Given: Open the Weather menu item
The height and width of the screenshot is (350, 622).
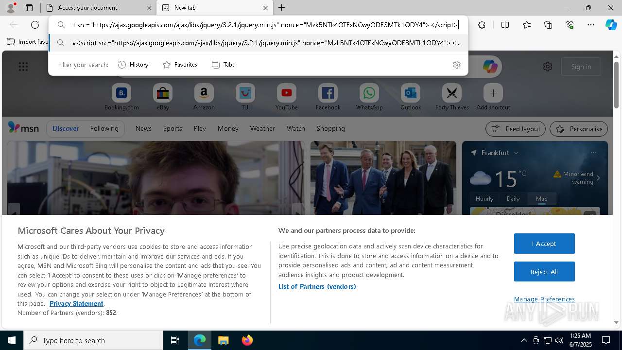Looking at the screenshot, I should pyautogui.click(x=262, y=128).
